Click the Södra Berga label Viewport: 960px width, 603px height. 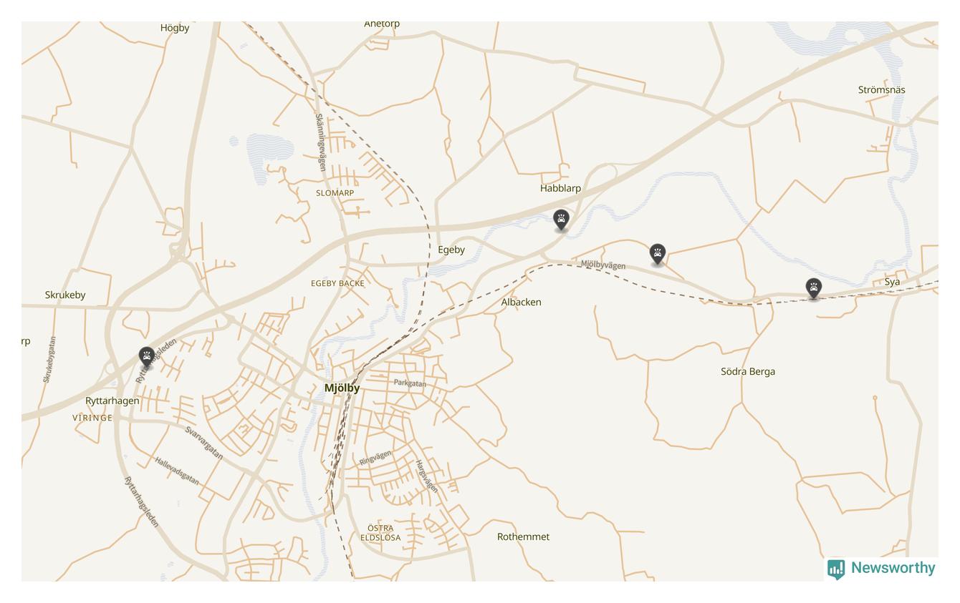coord(747,371)
